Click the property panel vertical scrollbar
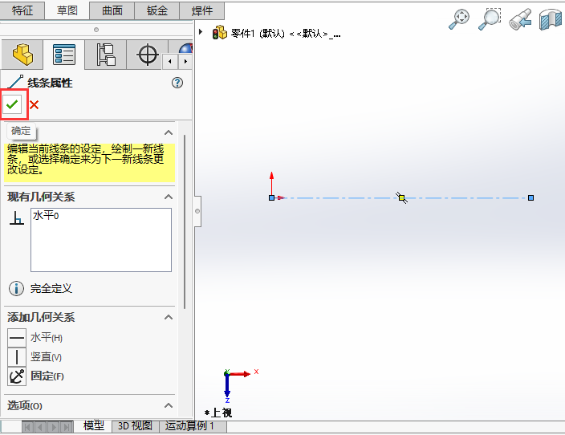 click(185, 222)
